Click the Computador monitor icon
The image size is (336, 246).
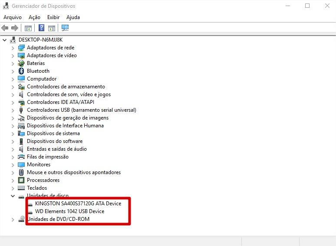pyautogui.click(x=21, y=79)
